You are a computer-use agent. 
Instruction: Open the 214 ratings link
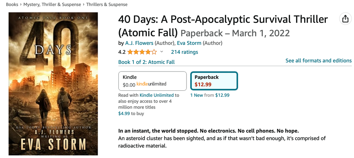click(x=185, y=52)
